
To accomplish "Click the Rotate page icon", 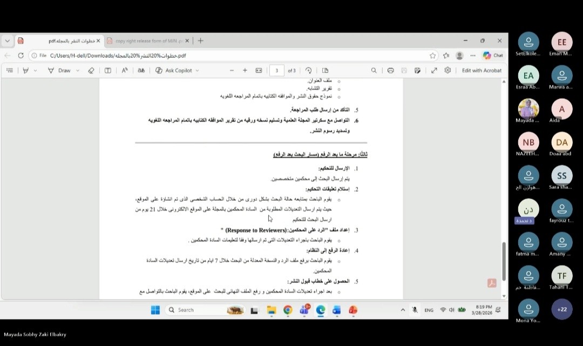I will pos(309,70).
